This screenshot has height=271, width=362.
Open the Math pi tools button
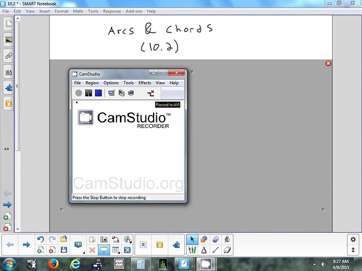click(143, 245)
